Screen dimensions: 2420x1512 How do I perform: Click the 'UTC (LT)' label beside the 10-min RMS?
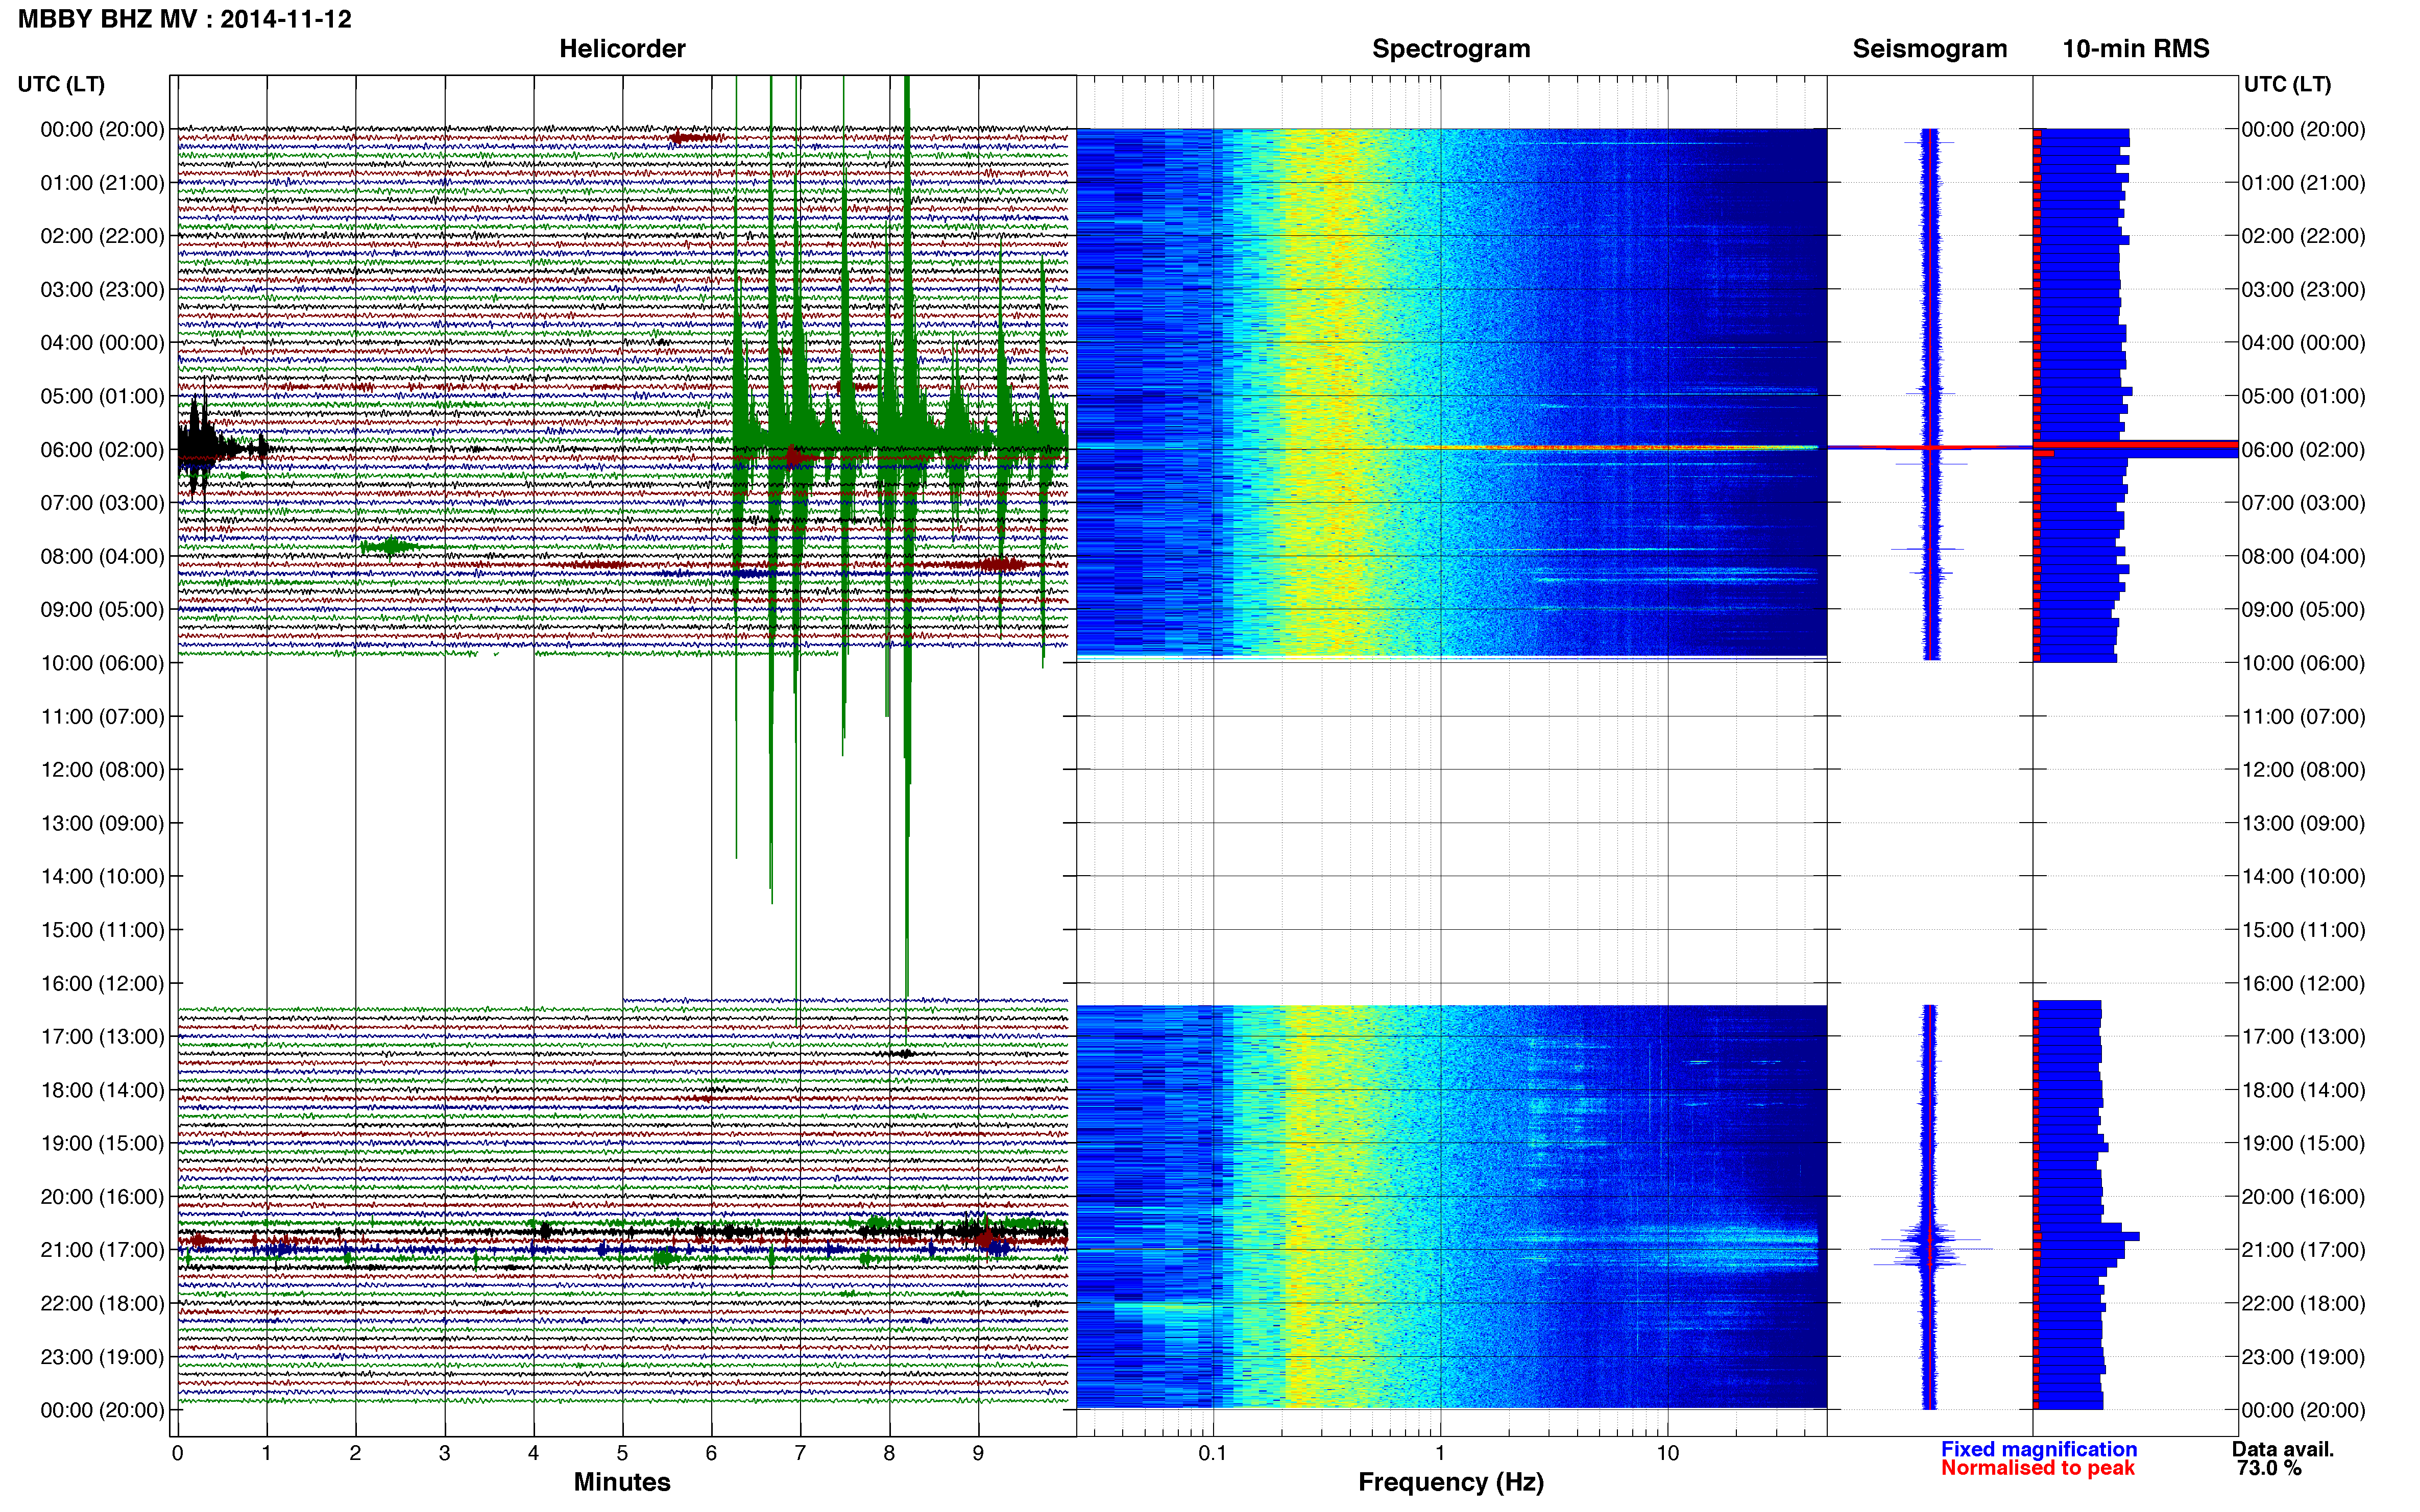point(2287,84)
